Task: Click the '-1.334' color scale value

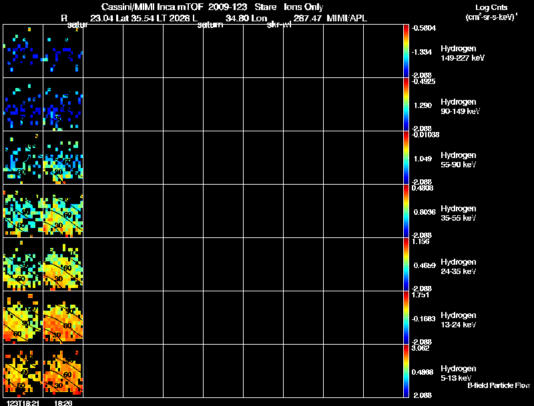Action: [422, 52]
